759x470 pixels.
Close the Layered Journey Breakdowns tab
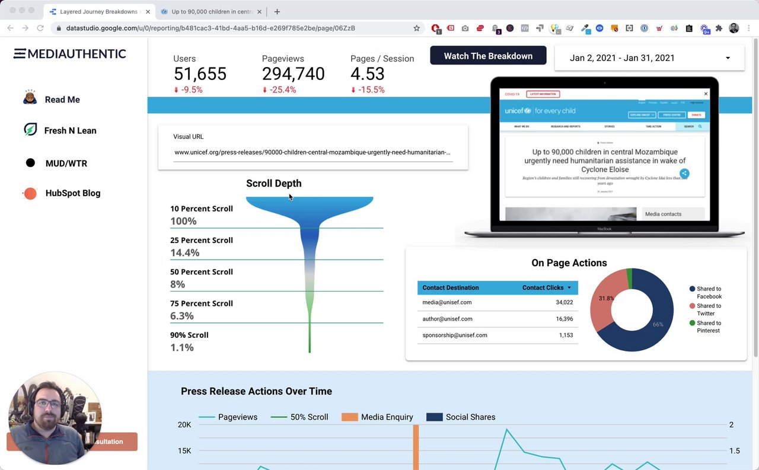tap(148, 11)
